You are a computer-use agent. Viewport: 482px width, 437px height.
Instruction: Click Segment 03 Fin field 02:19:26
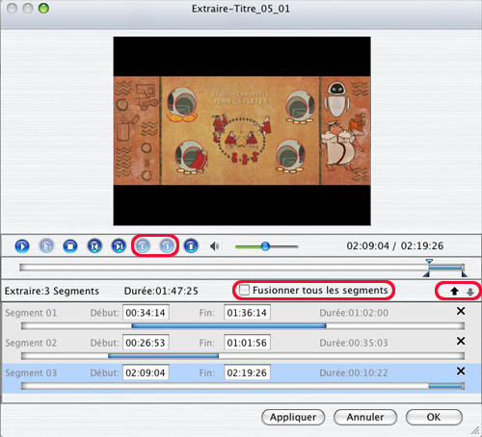(x=247, y=373)
